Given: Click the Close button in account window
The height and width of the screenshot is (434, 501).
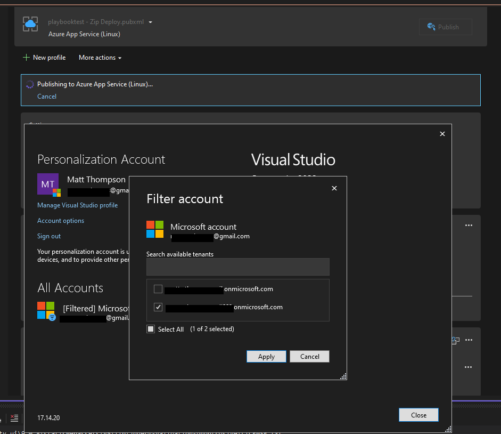Looking at the screenshot, I should [x=418, y=415].
